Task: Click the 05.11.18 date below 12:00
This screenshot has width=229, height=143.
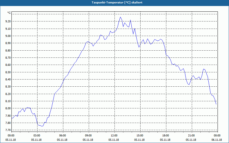Action: 114,140
